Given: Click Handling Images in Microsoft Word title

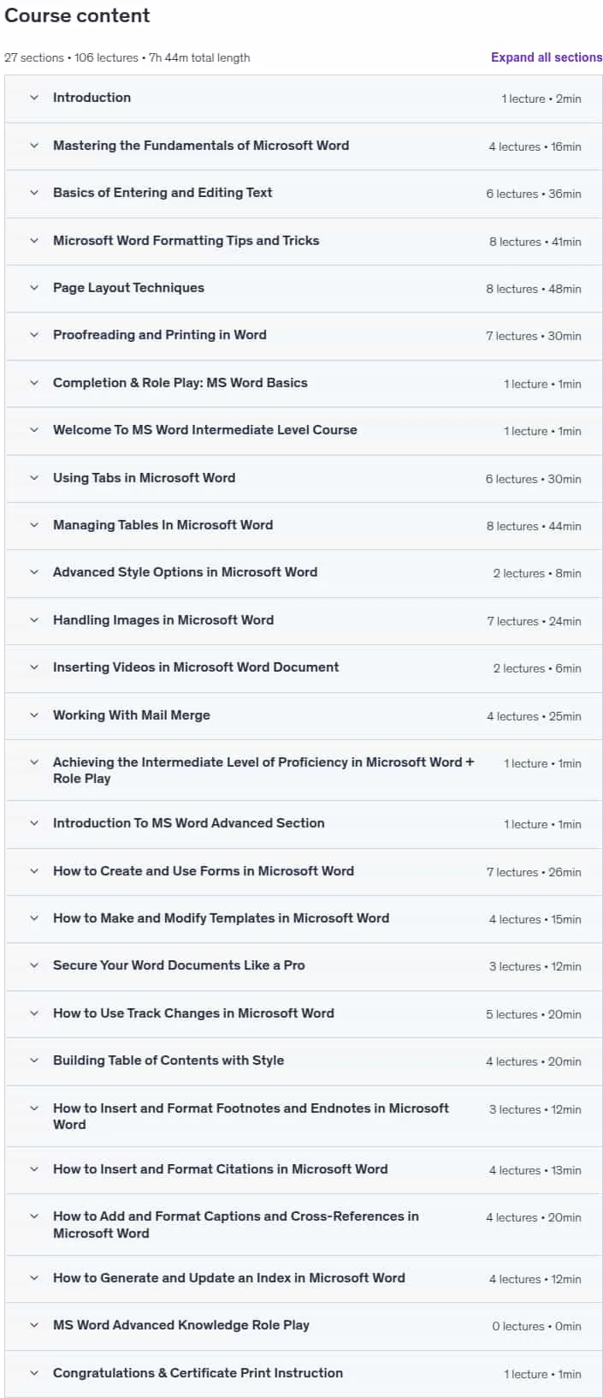Looking at the screenshot, I should click(x=163, y=620).
